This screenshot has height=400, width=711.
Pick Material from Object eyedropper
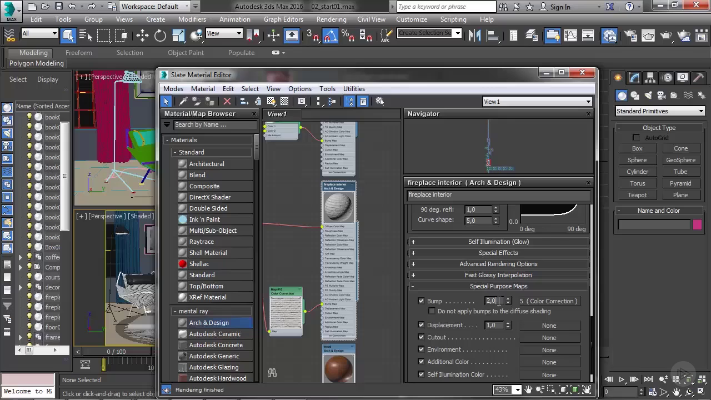[x=183, y=101]
